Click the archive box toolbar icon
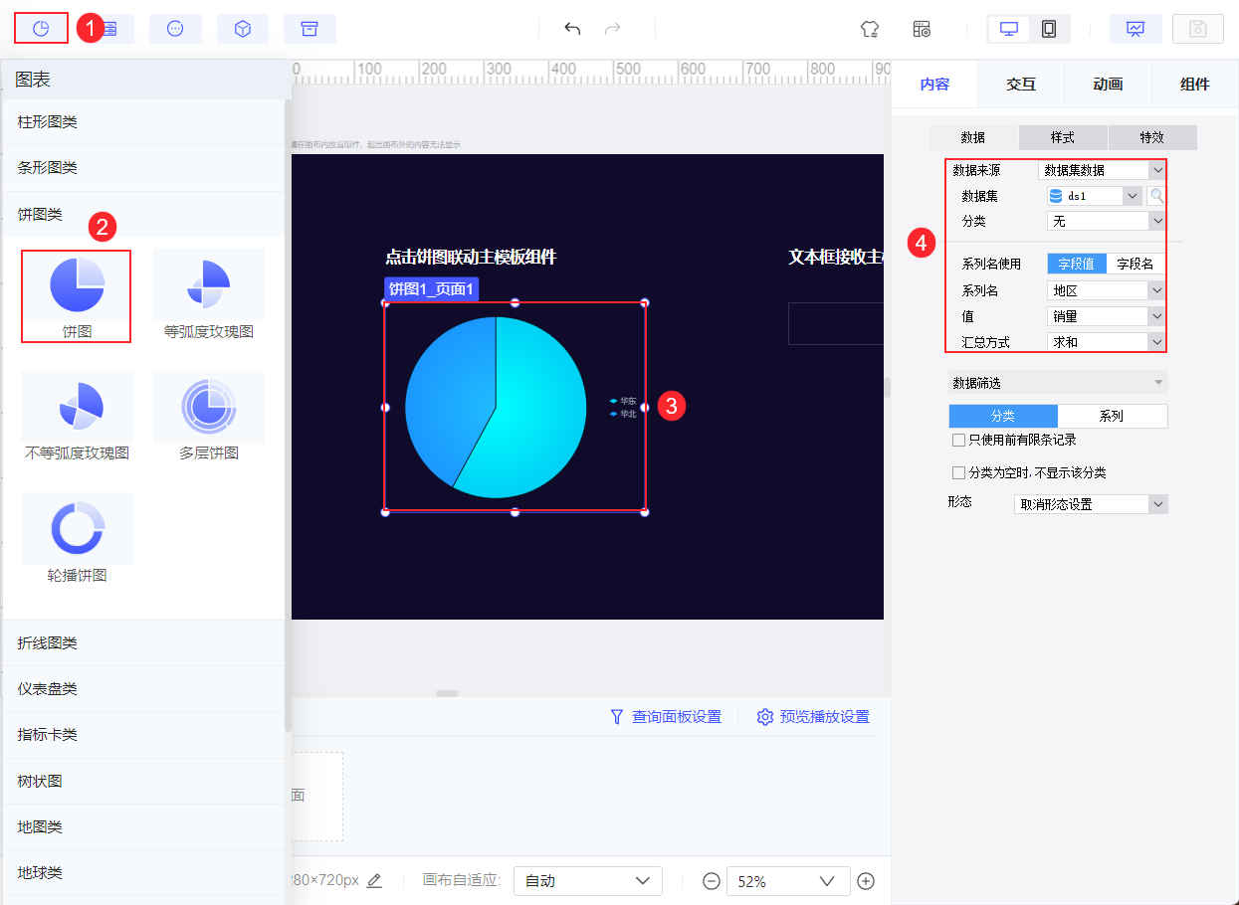This screenshot has height=905, width=1239. (x=310, y=29)
